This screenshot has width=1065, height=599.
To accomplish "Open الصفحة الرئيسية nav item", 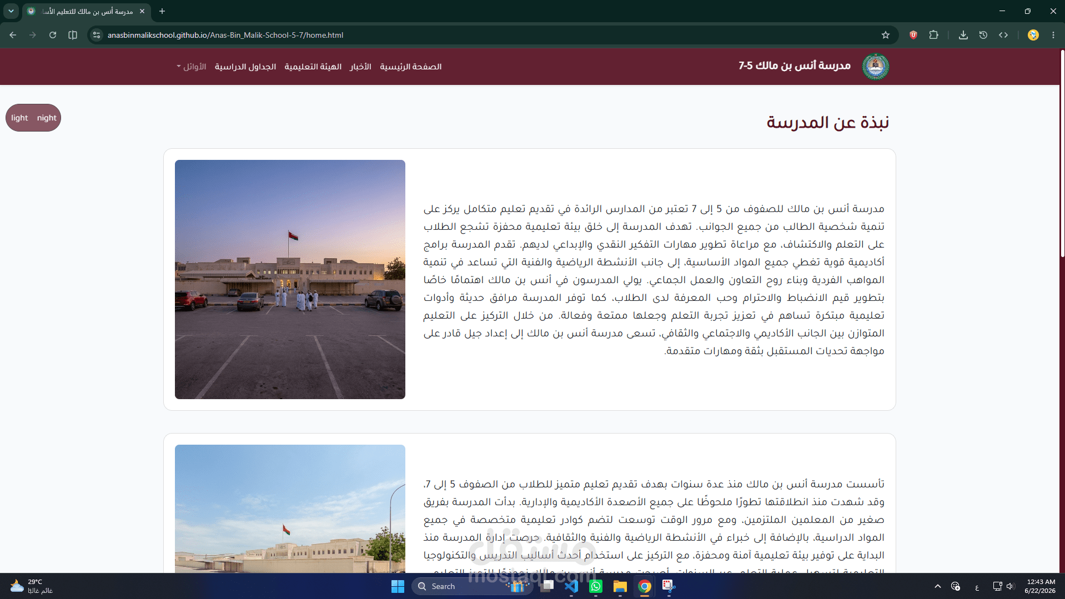I will 411,67.
